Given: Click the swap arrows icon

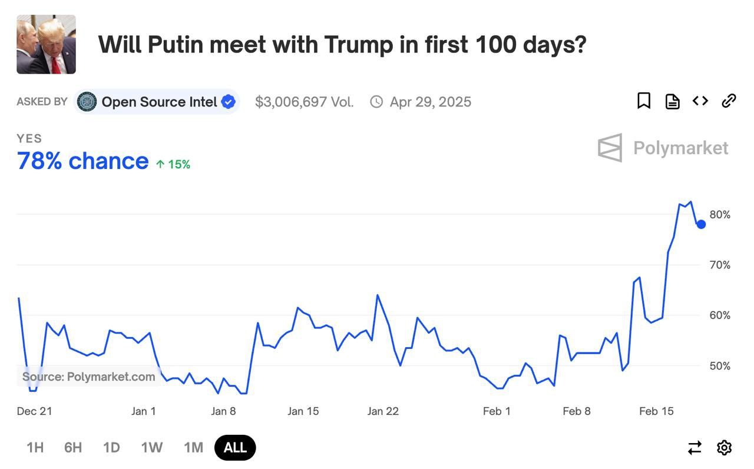Looking at the screenshot, I should click(x=695, y=448).
